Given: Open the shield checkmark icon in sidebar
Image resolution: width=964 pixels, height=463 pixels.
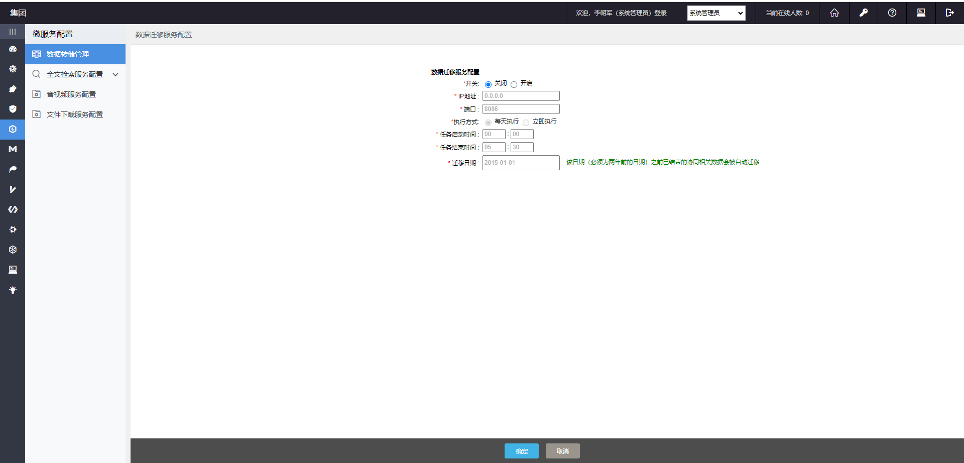Looking at the screenshot, I should [x=13, y=109].
